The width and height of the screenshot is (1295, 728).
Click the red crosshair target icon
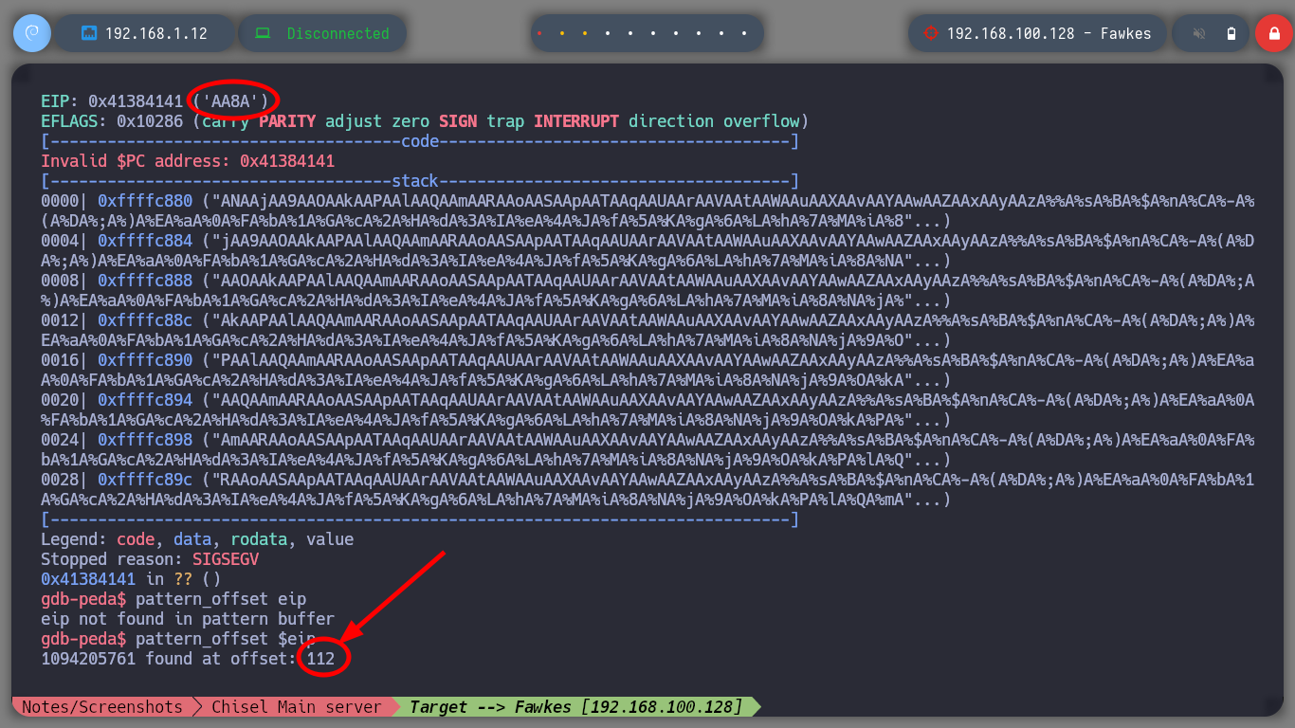point(930,33)
